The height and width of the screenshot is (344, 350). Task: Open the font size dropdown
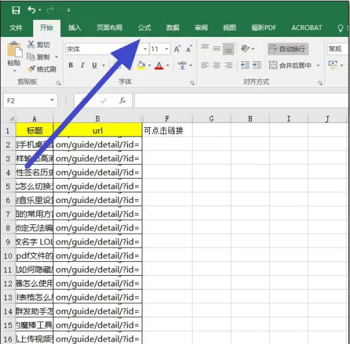tap(166, 49)
